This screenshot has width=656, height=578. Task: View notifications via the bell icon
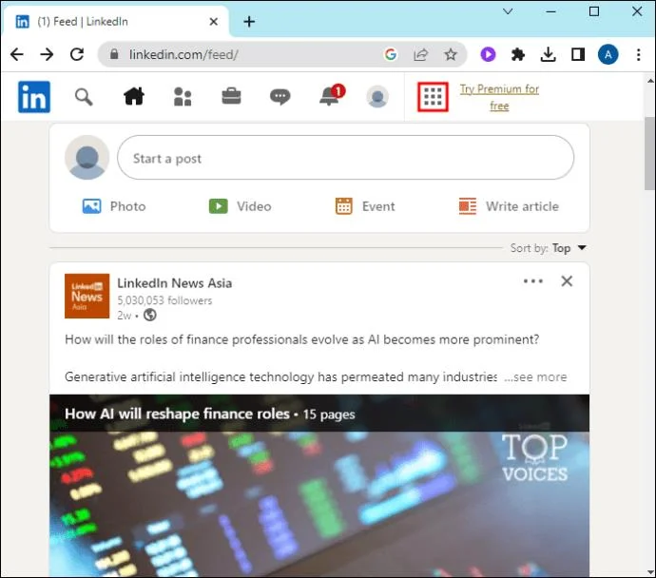click(x=332, y=96)
